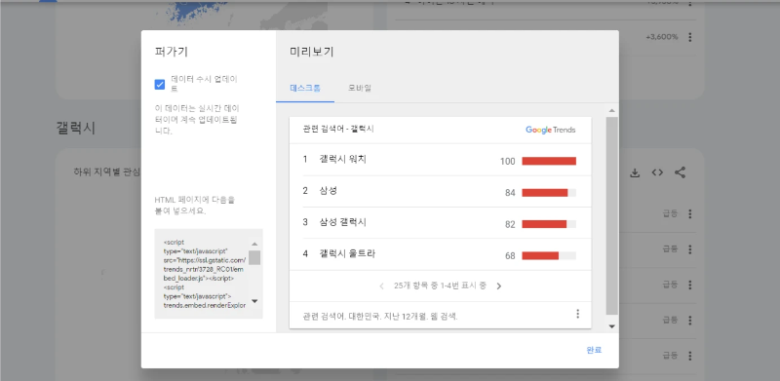Screen dimensions: 780x381
Task: Click the preview pane vertical scrollbar thumb
Action: 612,215
